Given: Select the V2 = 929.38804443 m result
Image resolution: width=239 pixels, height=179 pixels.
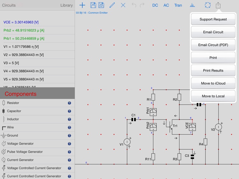Looking at the screenshot, I should [37, 55].
